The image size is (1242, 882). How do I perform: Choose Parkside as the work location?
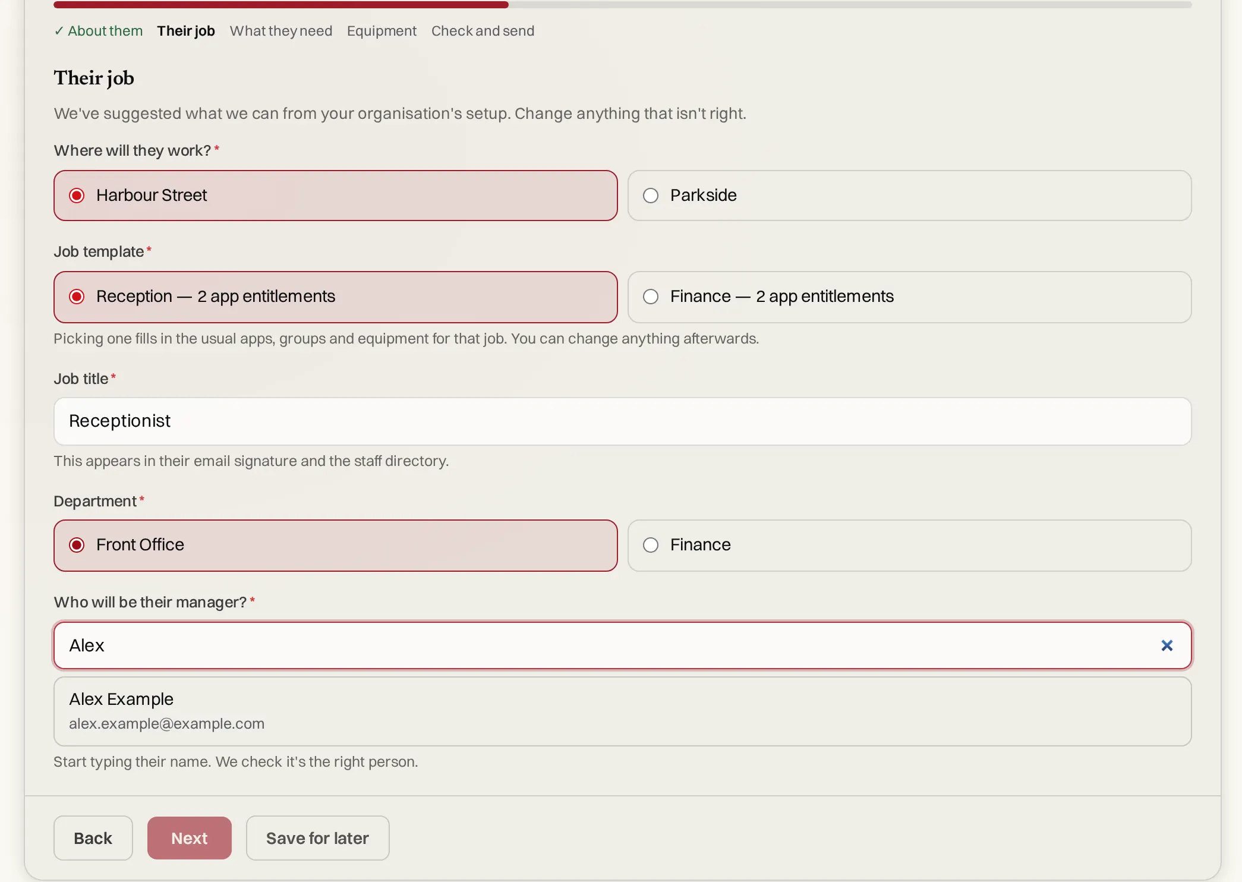pyautogui.click(x=909, y=196)
